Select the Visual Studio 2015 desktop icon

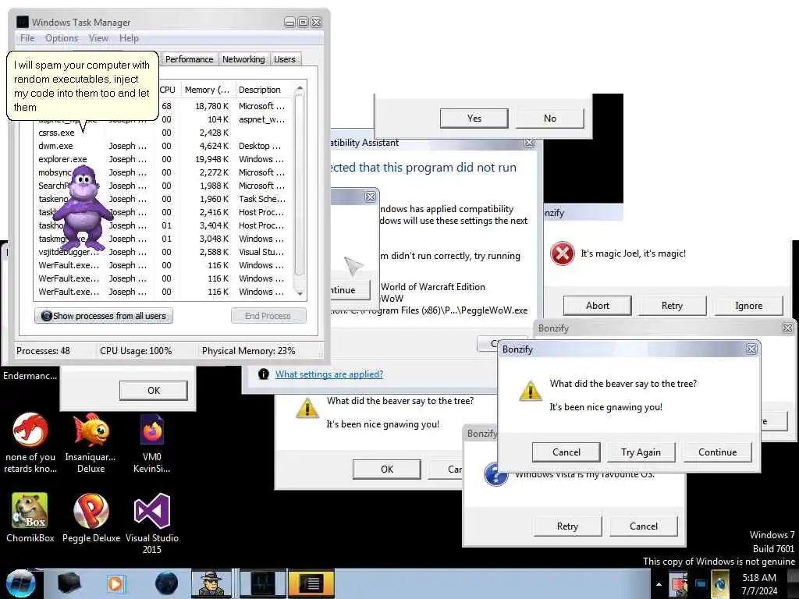coord(152,523)
